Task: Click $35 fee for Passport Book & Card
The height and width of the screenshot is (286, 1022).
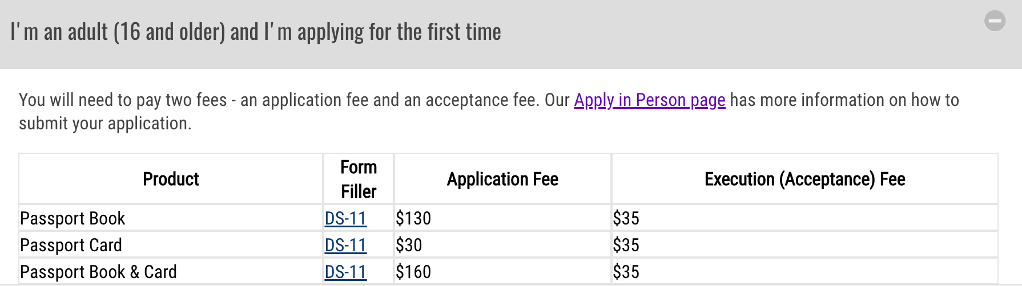Action: tap(626, 272)
